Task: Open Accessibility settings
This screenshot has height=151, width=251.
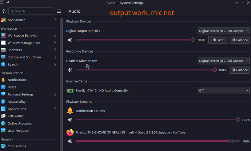Action: 17,102
